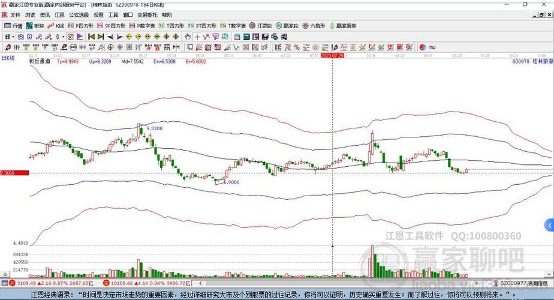Expand the blue side panel arrow tab

point(549,225)
